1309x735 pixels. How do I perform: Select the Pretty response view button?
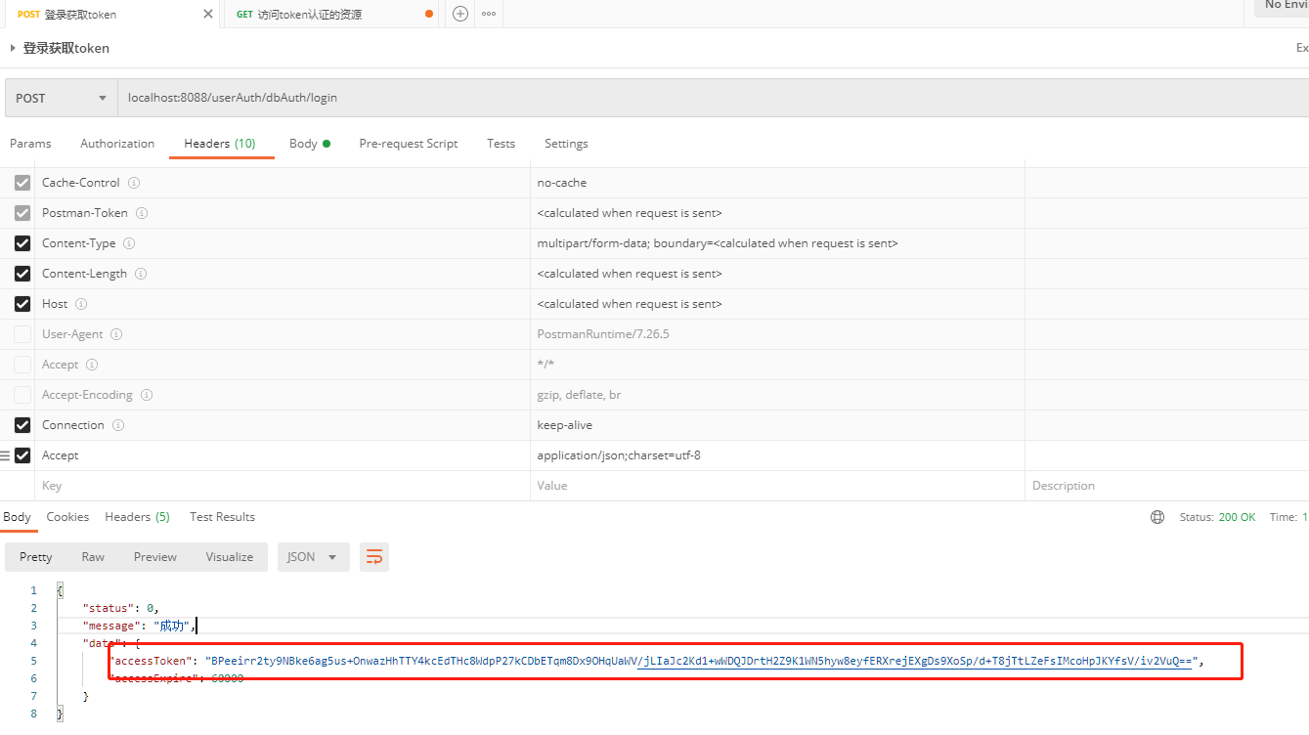tap(36, 557)
